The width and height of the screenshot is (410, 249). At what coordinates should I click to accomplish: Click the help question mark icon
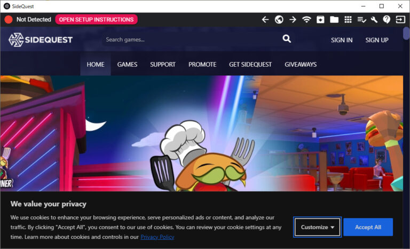[x=387, y=20]
